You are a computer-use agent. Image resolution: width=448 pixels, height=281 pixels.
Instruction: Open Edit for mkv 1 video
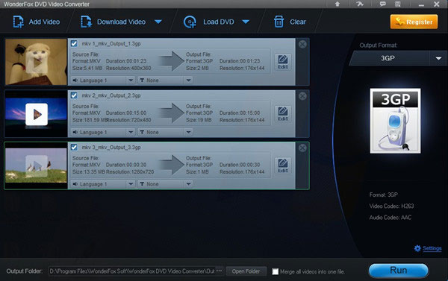click(x=283, y=62)
